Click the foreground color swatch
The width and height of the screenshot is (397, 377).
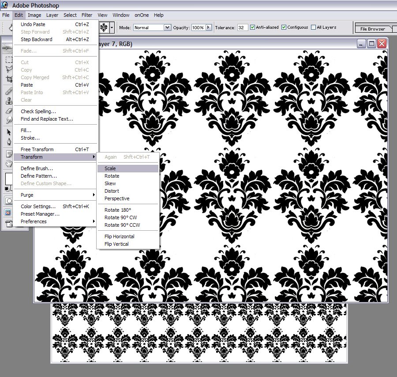[9, 179]
